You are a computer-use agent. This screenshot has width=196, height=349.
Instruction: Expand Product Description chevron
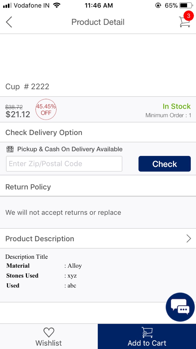coord(188,239)
